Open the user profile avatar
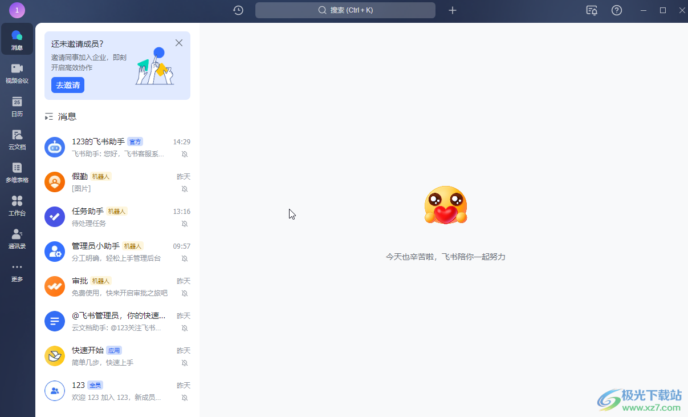The image size is (688, 417). pyautogui.click(x=17, y=10)
